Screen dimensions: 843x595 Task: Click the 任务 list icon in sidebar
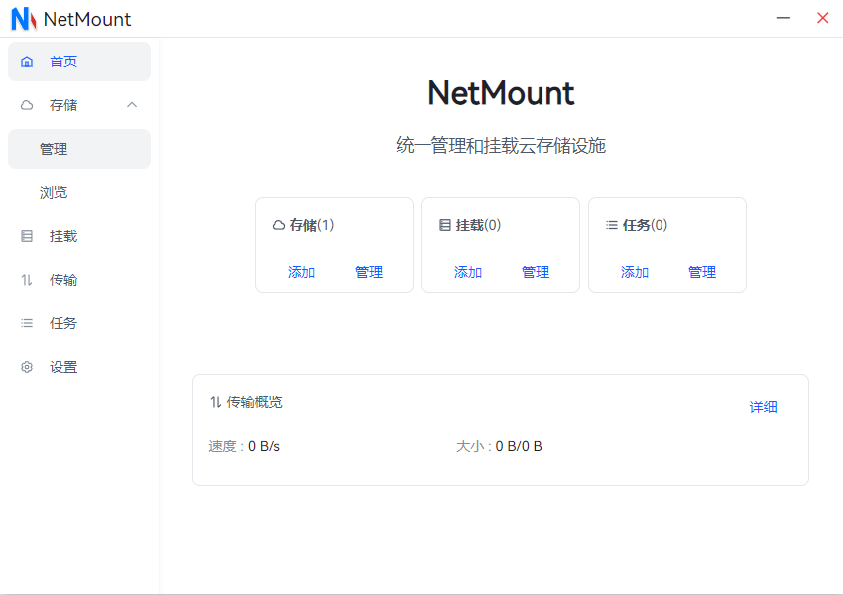tap(27, 323)
